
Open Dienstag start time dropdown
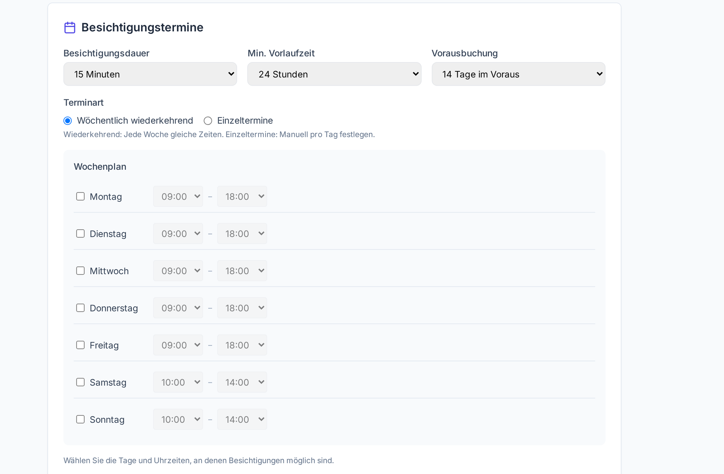(178, 234)
